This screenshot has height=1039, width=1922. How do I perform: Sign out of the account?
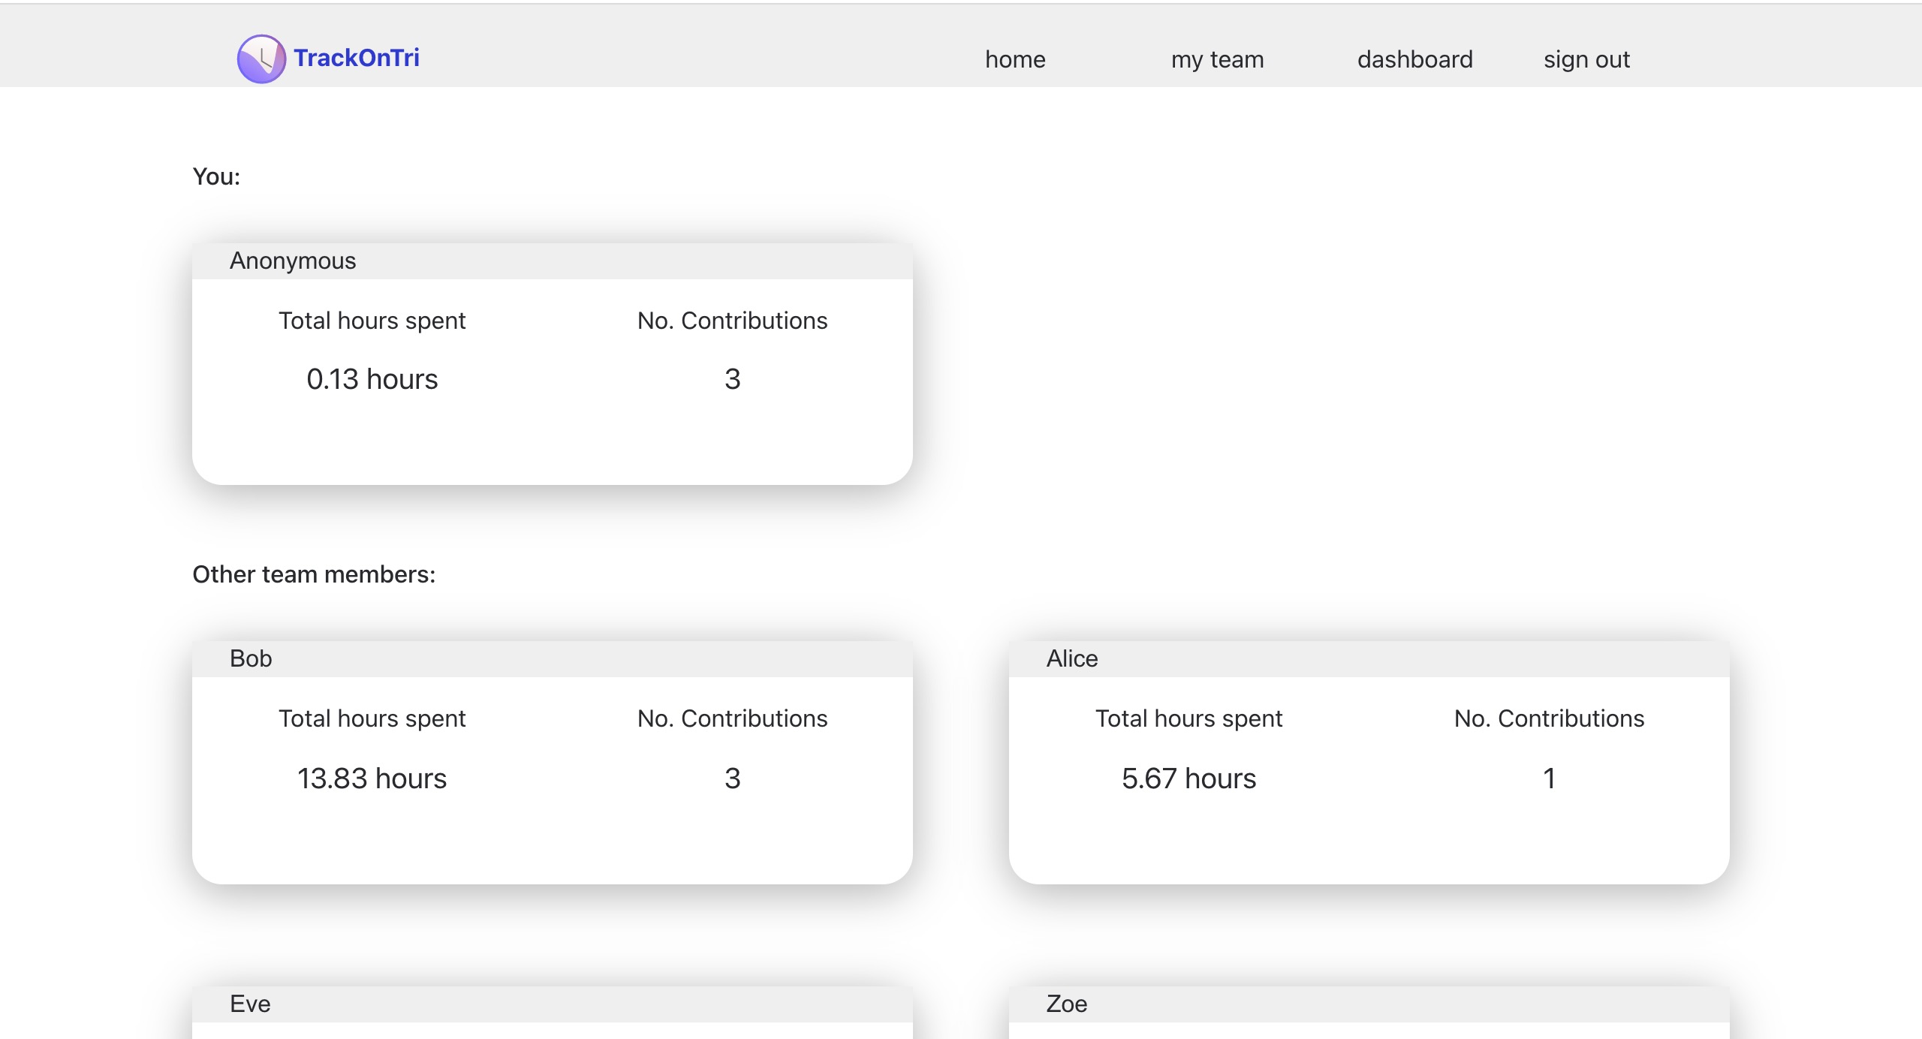1586,59
